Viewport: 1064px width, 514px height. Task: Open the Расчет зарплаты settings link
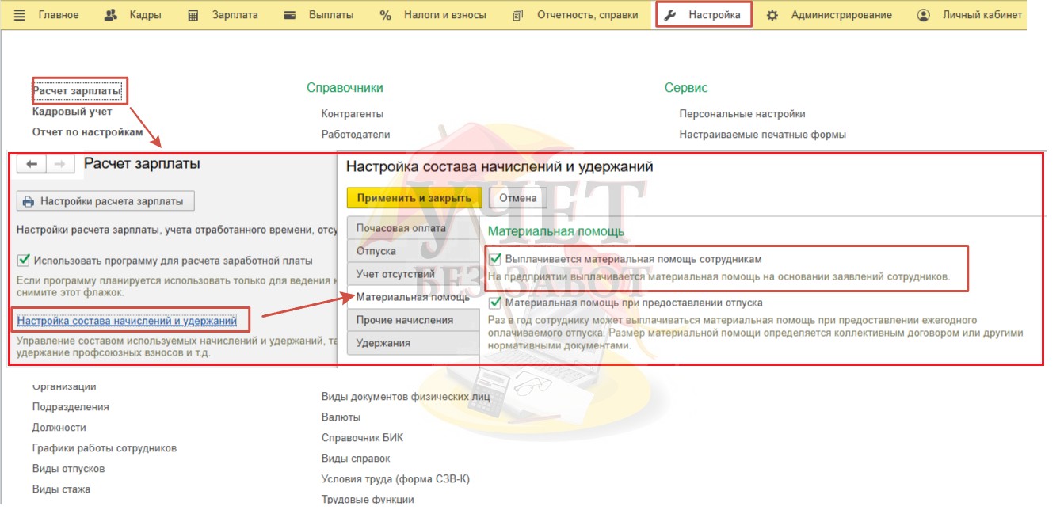pyautogui.click(x=77, y=91)
